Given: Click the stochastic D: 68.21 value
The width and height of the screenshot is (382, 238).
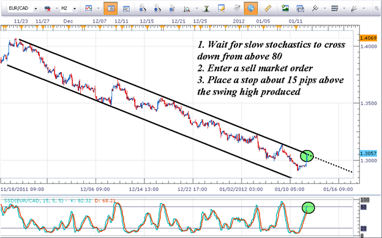Looking at the screenshot, I should [105, 201].
